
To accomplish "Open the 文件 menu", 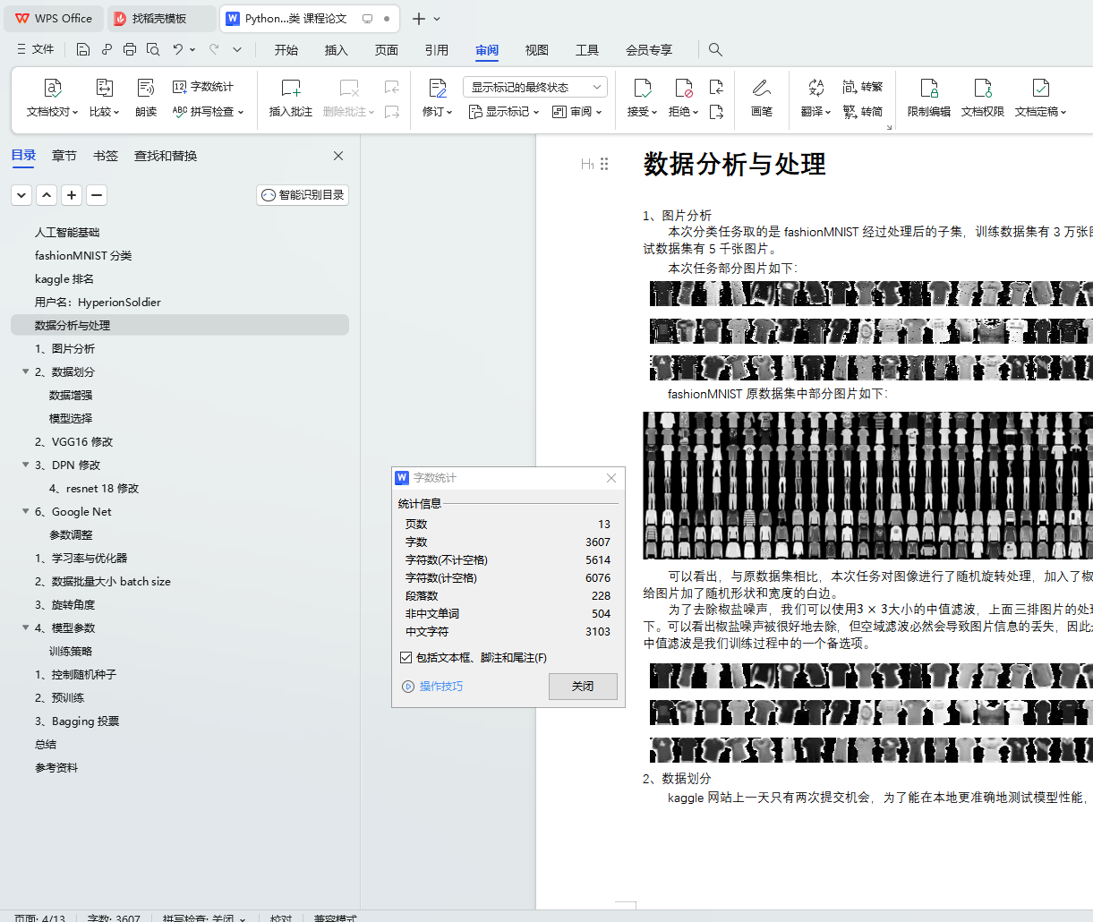I will coord(36,49).
